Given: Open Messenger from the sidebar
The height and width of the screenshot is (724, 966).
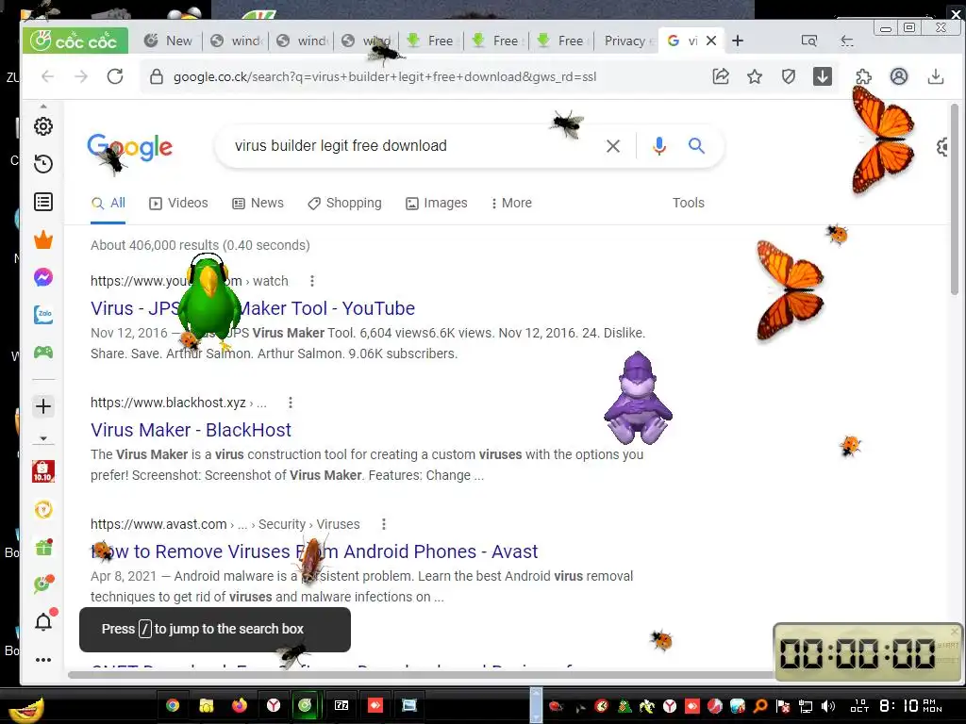Looking at the screenshot, I should click(x=43, y=277).
